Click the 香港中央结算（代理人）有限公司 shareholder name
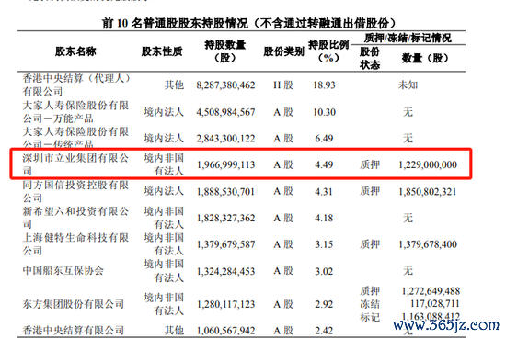Image resolution: width=506 pixels, height=339 pixels. pyautogui.click(x=76, y=85)
